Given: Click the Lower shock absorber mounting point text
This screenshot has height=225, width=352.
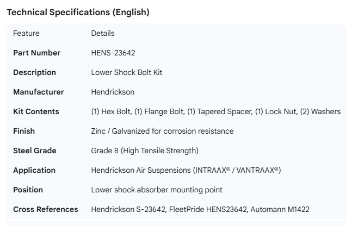Looking at the screenshot, I should (157, 190).
